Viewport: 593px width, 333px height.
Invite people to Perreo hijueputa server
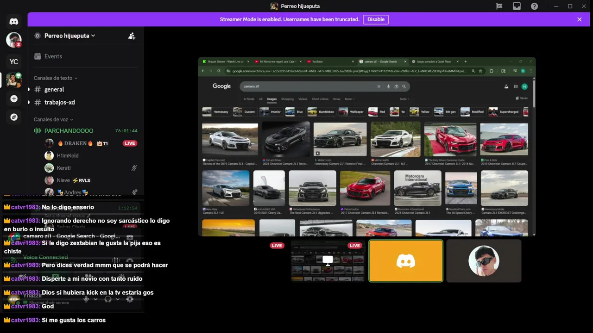coord(132,36)
